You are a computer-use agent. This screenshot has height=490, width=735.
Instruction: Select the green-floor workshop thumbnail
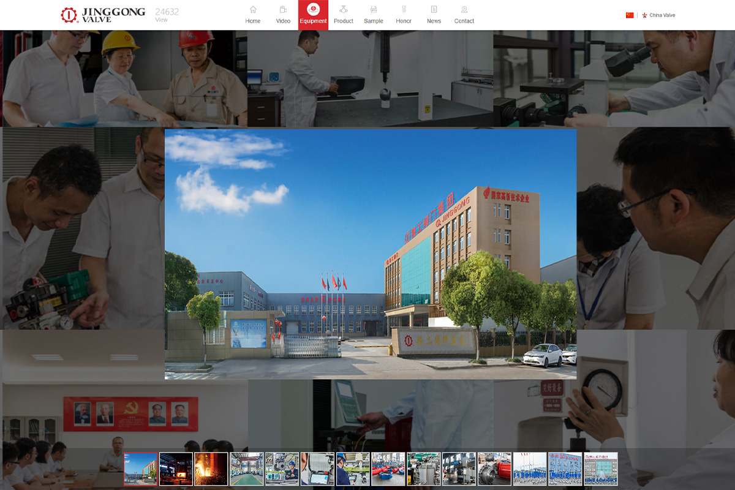click(x=246, y=469)
